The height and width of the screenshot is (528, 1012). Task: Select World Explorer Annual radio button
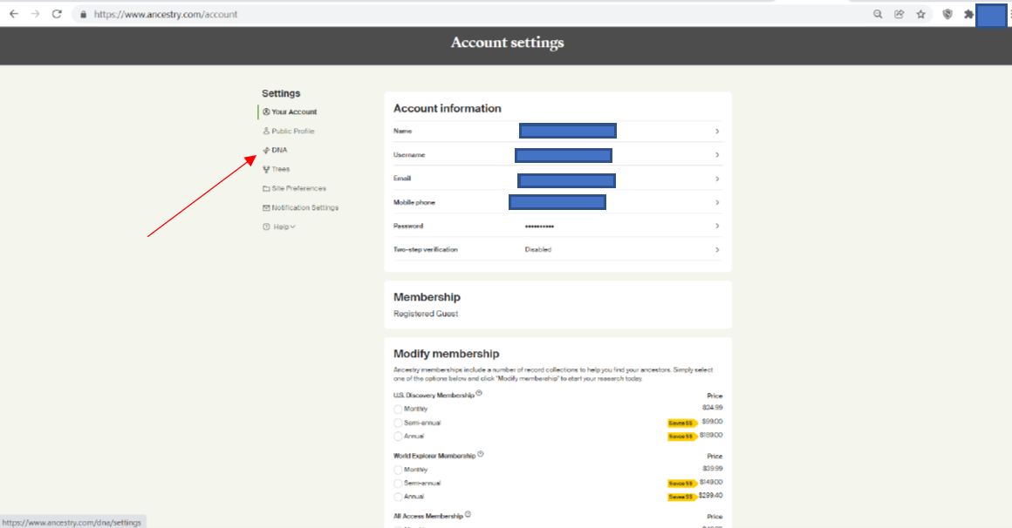398,497
